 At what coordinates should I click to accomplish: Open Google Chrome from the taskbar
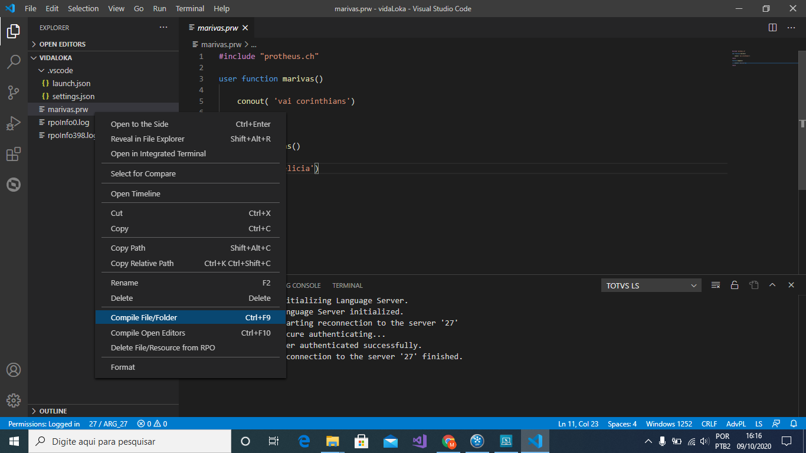(448, 441)
